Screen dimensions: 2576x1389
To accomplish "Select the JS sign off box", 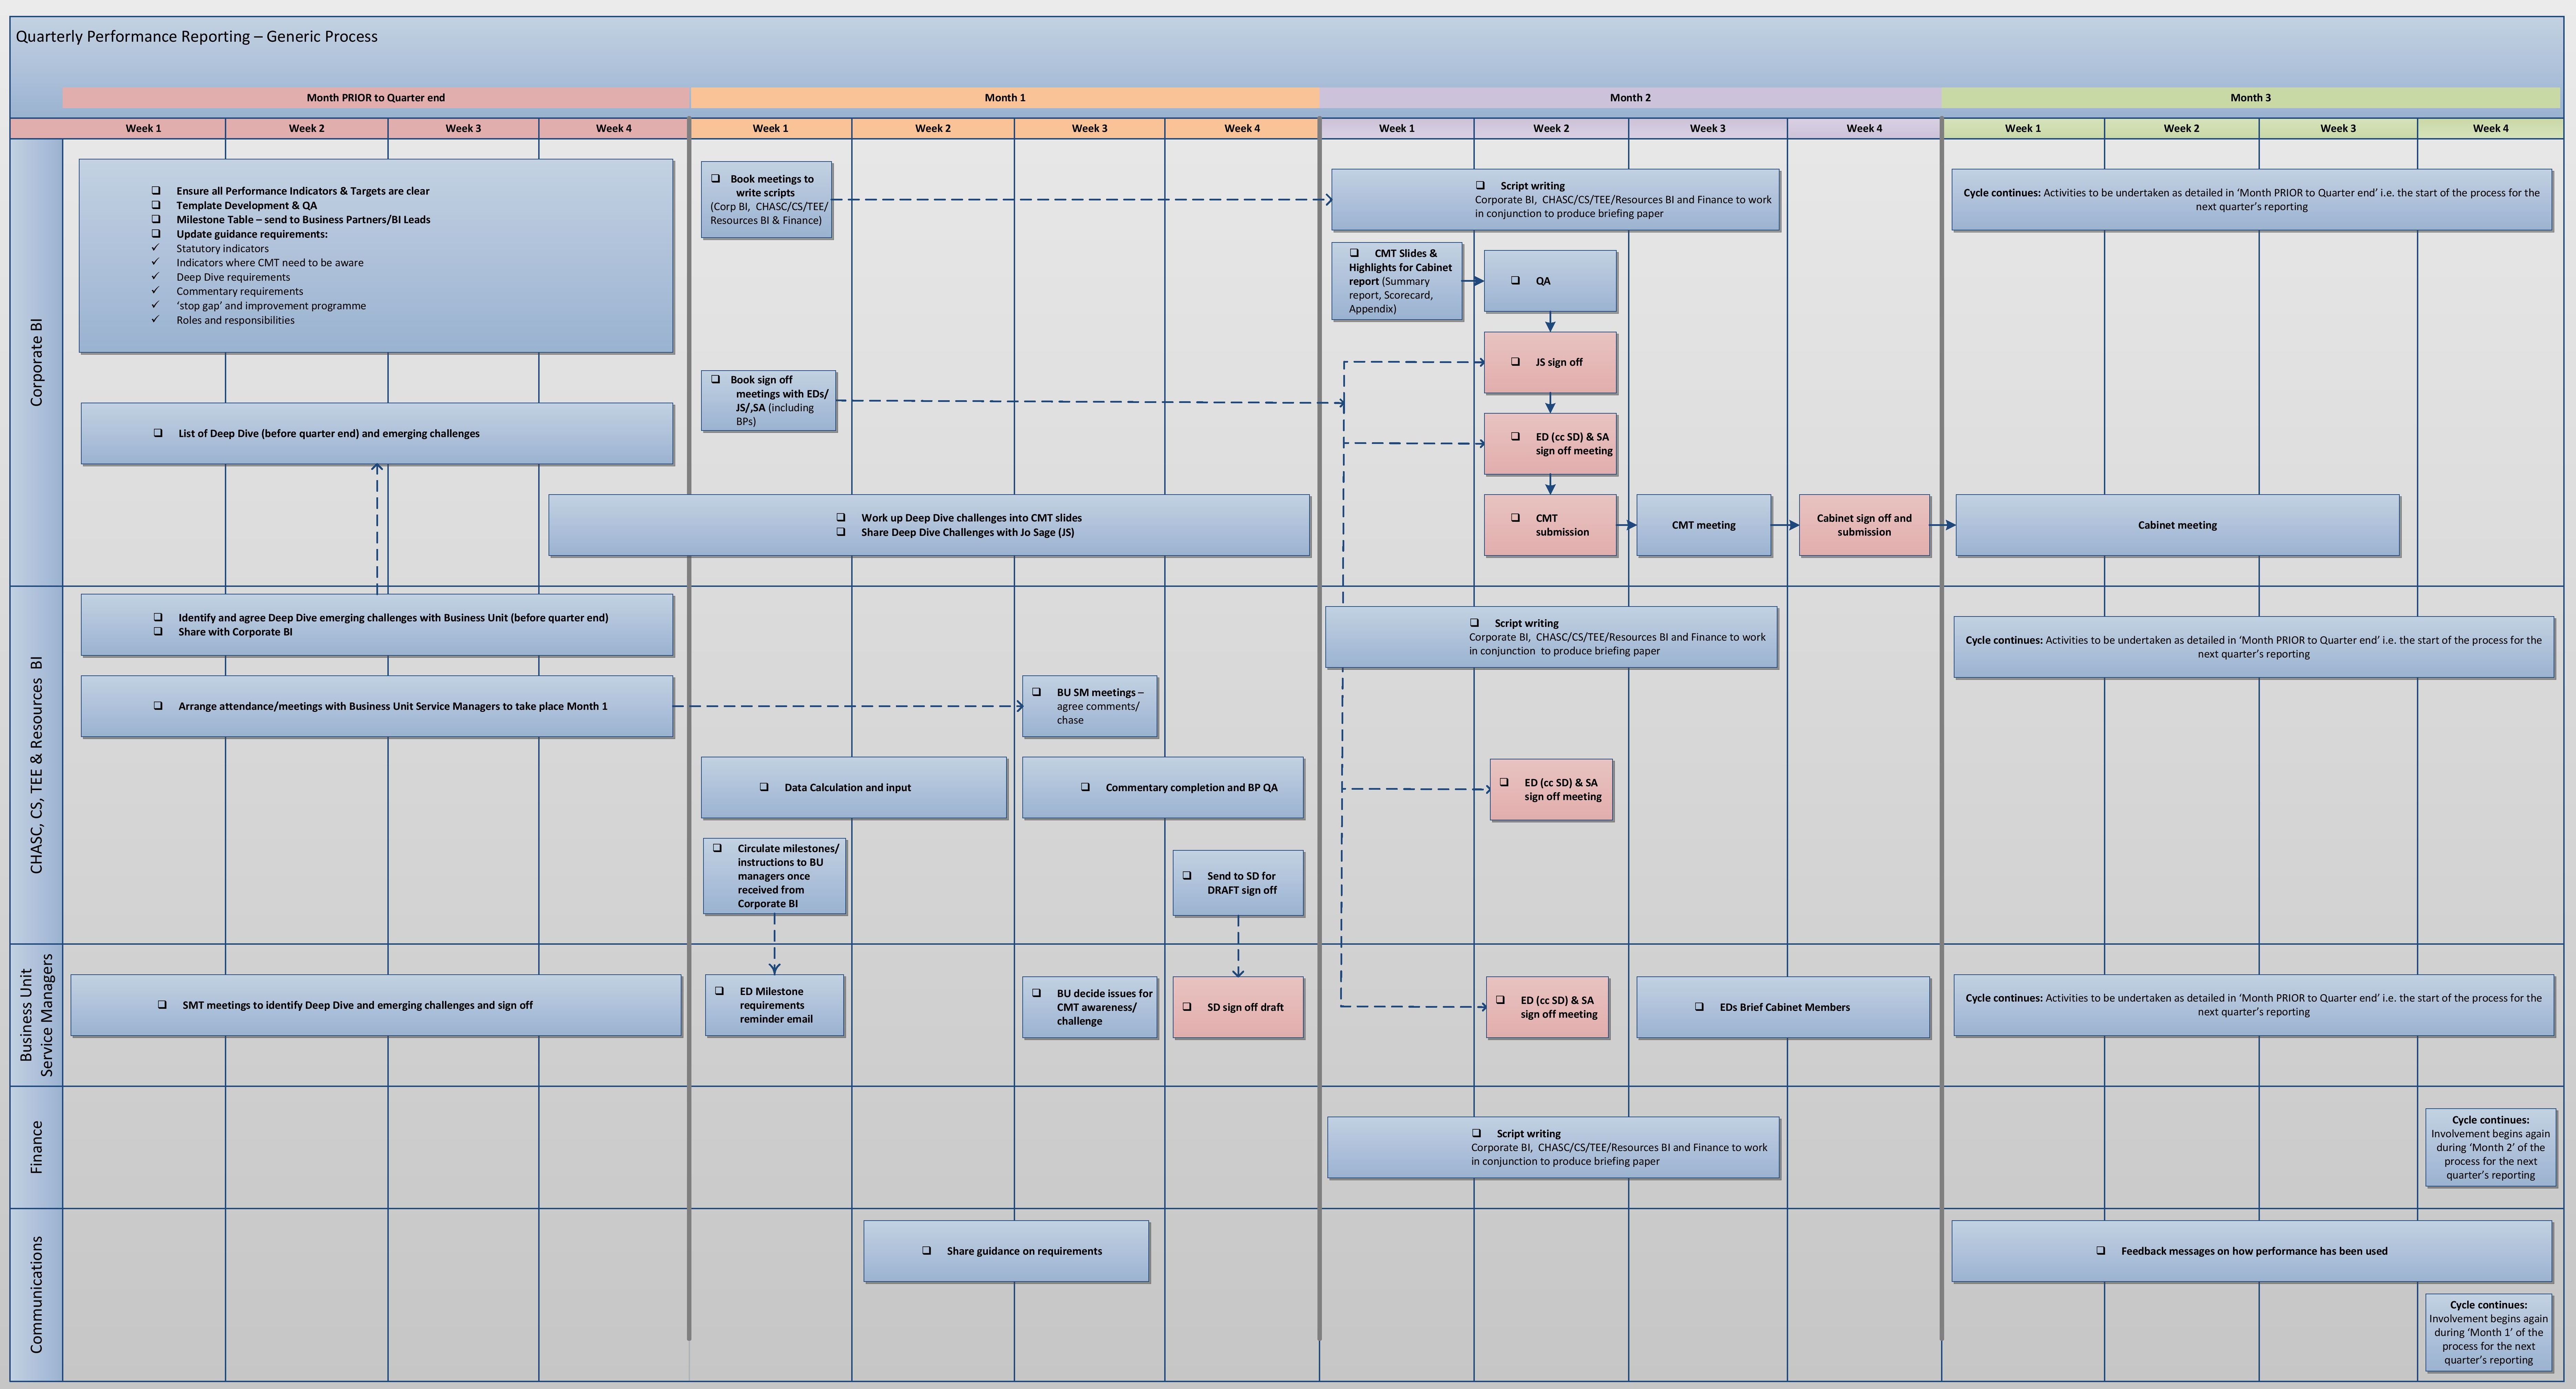I will (x=1550, y=362).
